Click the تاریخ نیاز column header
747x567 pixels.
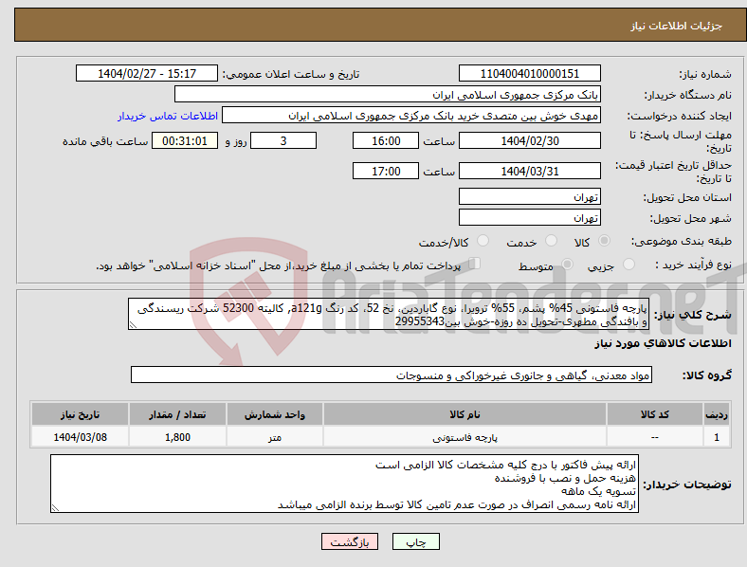point(80,414)
